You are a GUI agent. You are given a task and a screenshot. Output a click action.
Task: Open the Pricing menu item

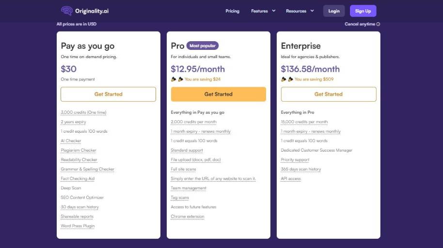click(x=232, y=11)
